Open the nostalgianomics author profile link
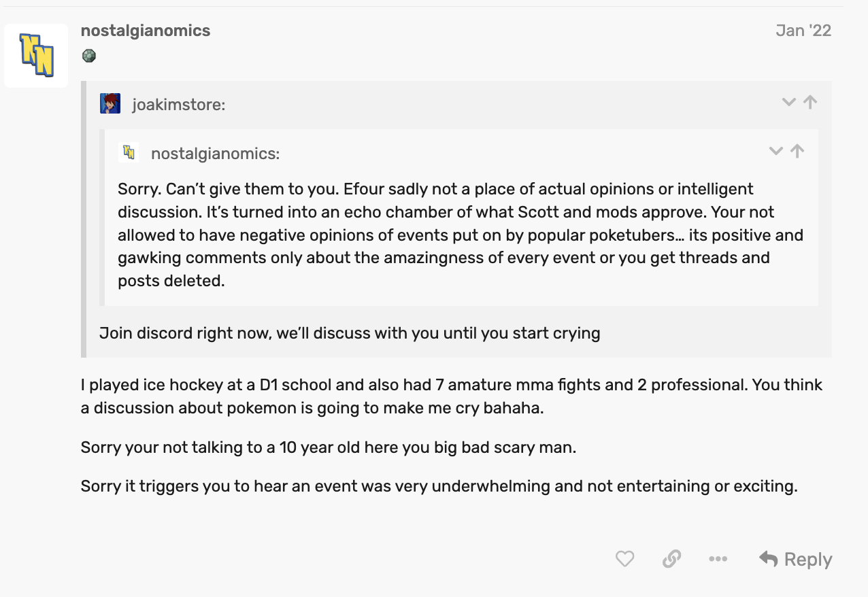868x597 pixels. coord(146,31)
